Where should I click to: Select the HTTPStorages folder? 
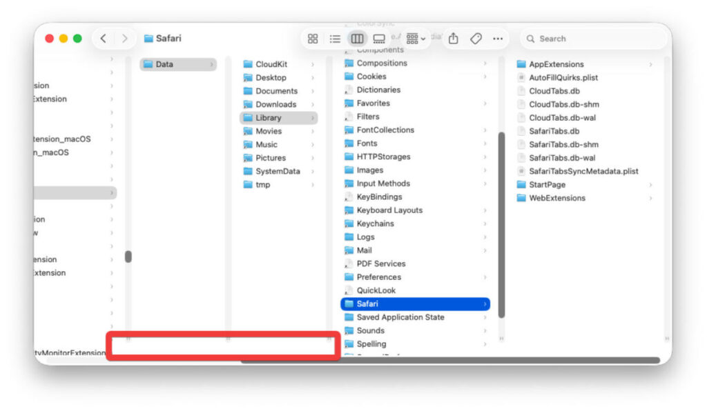click(415, 157)
